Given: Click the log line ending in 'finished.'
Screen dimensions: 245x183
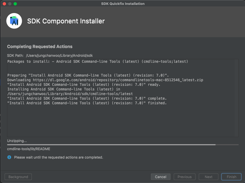Looking at the screenshot, I should point(87,103).
